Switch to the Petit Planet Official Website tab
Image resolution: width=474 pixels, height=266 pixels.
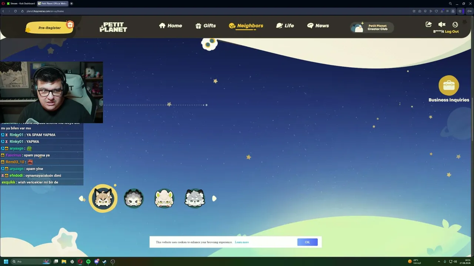point(53,3)
